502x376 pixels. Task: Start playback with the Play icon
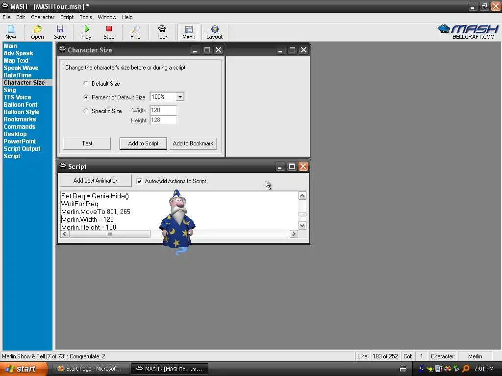86,32
